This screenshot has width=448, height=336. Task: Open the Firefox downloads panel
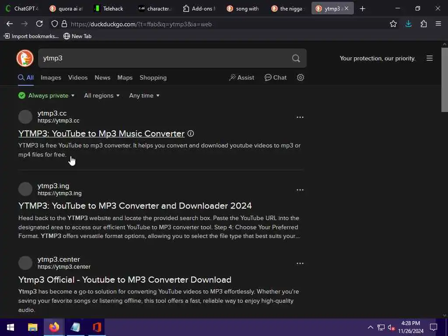point(408,24)
